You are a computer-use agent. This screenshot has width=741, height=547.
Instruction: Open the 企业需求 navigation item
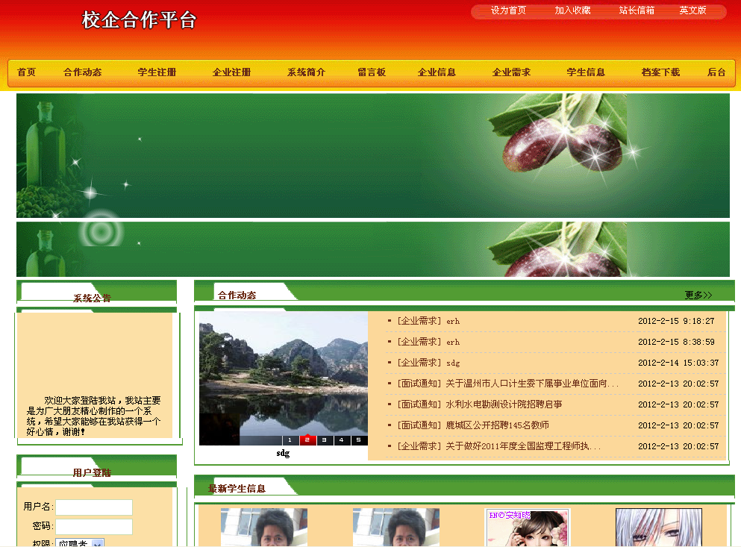(x=511, y=72)
